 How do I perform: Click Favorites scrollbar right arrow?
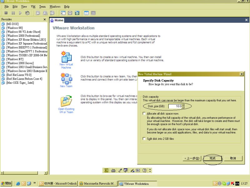point(46,173)
